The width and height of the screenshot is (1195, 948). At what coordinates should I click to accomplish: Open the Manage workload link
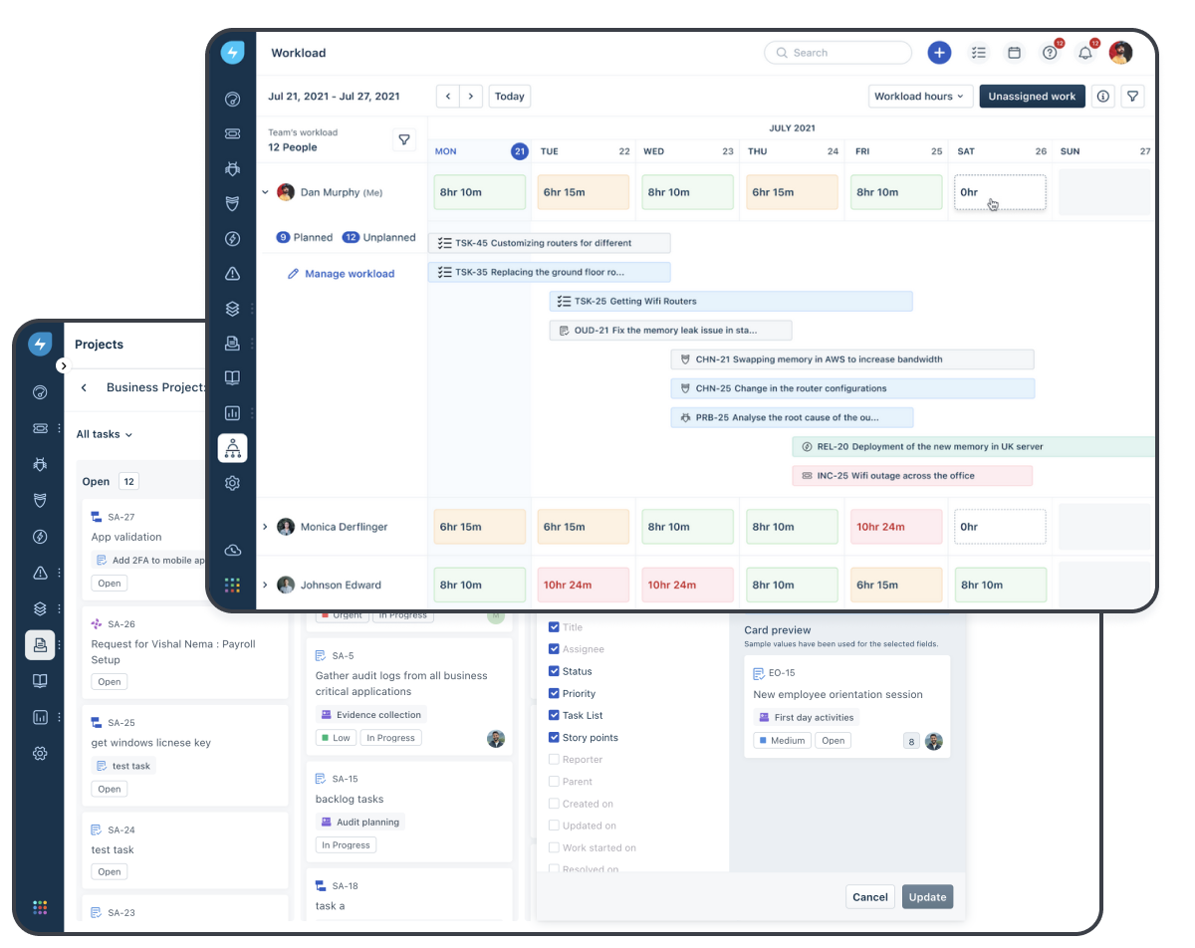(x=349, y=274)
